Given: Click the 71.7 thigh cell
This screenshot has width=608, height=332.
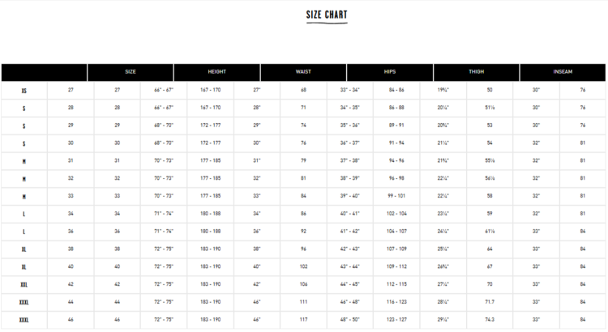Looking at the screenshot, I should point(490,302).
